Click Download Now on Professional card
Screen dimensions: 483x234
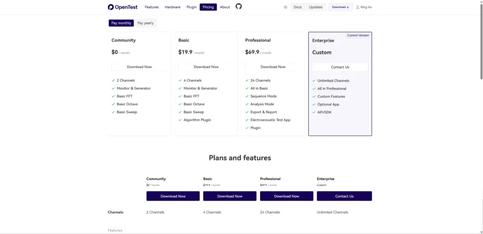[x=273, y=67]
